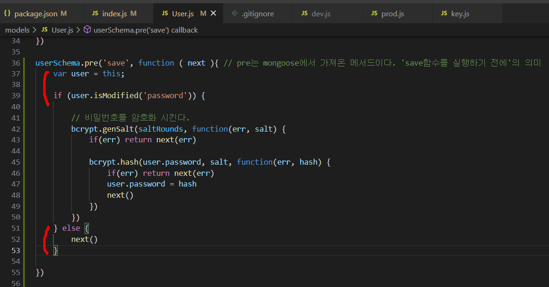The width and height of the screenshot is (549, 287).
Task: Click line number 45 in the gutter
Action: pyautogui.click(x=15, y=162)
